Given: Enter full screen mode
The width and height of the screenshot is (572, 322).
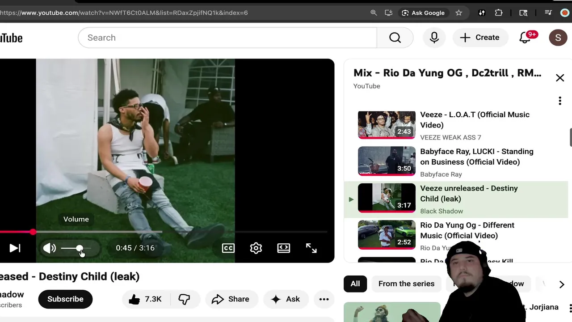Looking at the screenshot, I should coord(311,248).
